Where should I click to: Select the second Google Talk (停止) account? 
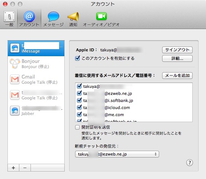point(36,95)
